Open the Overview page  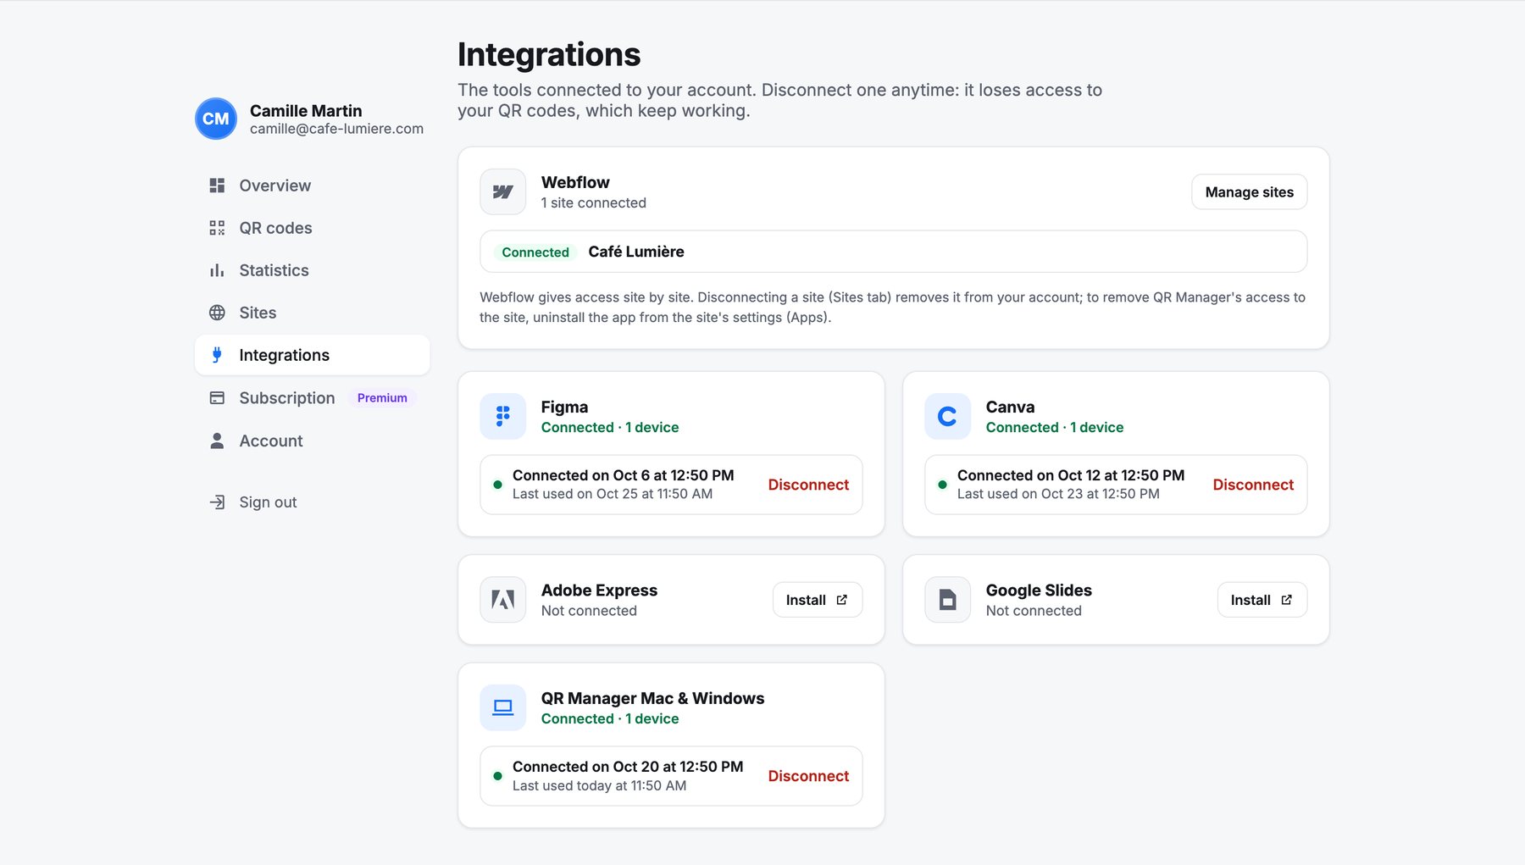coord(312,186)
